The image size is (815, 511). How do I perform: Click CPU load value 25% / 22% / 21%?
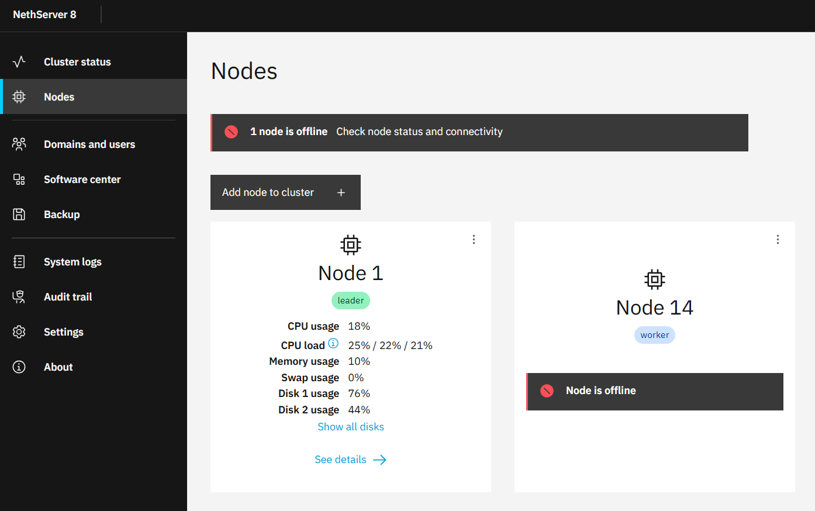(x=391, y=346)
